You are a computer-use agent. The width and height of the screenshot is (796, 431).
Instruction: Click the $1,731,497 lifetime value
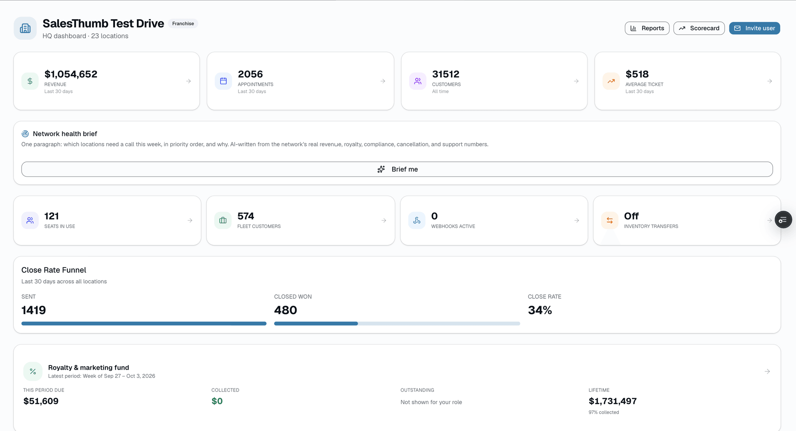pos(613,401)
